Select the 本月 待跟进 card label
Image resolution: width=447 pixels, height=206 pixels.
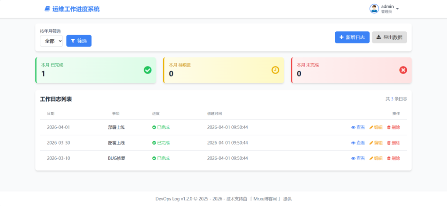point(180,65)
